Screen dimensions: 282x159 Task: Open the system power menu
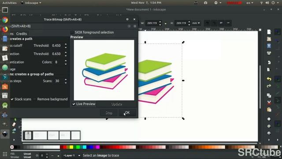point(275,3)
